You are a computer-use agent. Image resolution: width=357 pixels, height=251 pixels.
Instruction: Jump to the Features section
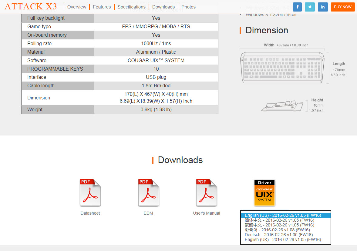[102, 7]
